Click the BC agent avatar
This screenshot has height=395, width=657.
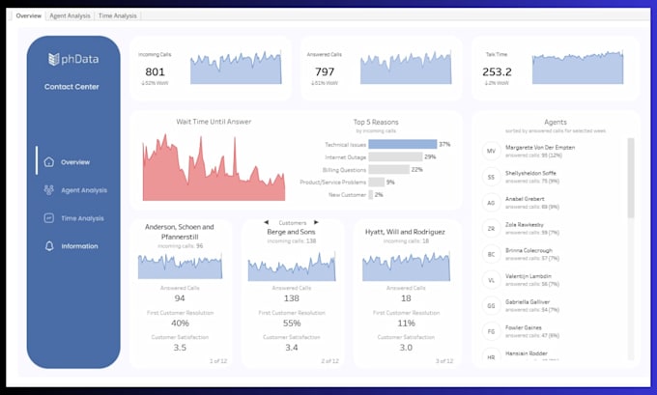tap(491, 254)
